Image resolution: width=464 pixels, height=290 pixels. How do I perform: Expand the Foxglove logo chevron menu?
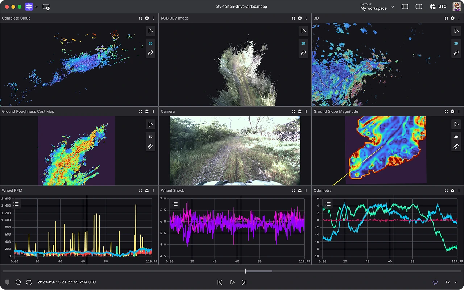[36, 7]
